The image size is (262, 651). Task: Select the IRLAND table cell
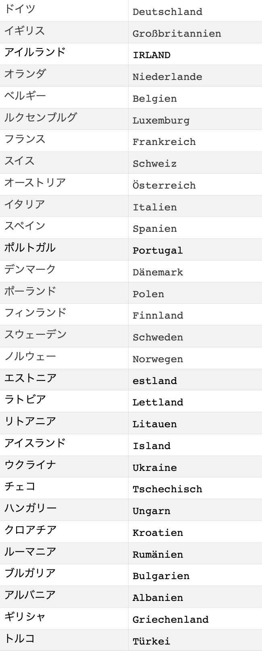point(152,55)
